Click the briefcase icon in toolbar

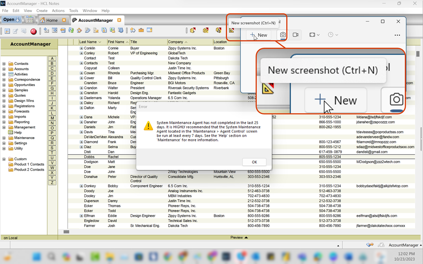click(141, 30)
